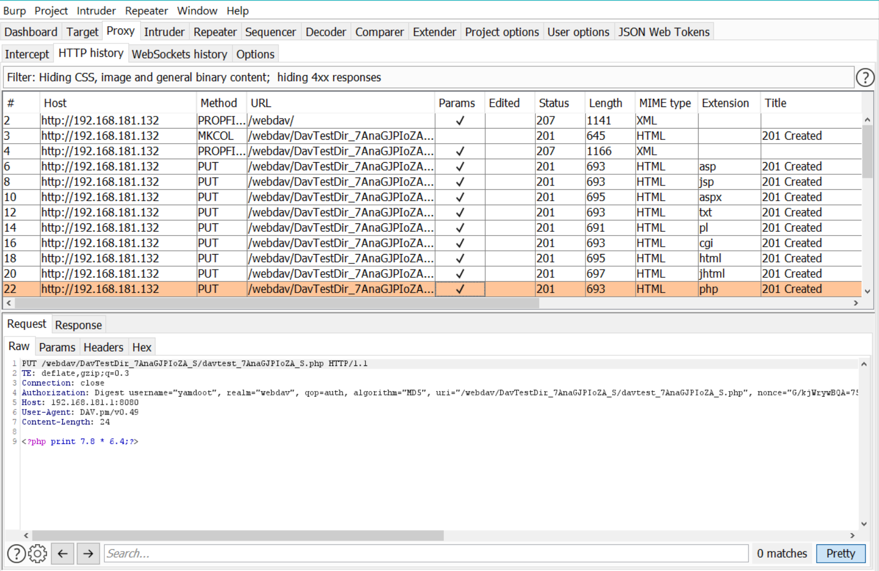Open the message editor help icon
The width and height of the screenshot is (879, 571).
coord(16,554)
